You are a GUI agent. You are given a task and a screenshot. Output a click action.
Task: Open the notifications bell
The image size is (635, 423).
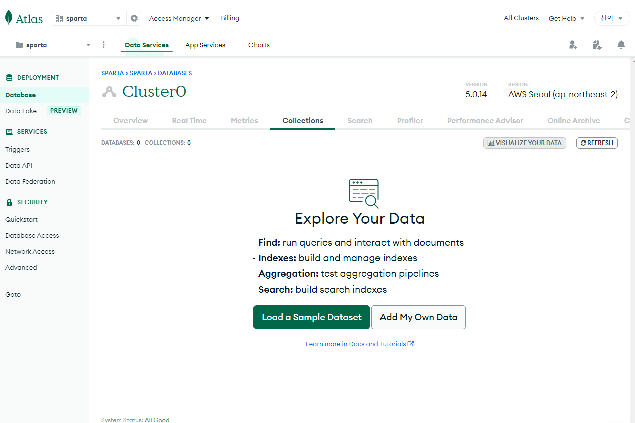pos(621,45)
